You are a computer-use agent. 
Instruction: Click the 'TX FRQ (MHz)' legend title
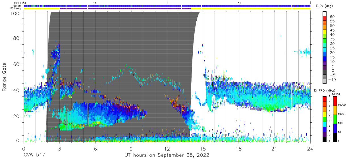click(x=324, y=90)
